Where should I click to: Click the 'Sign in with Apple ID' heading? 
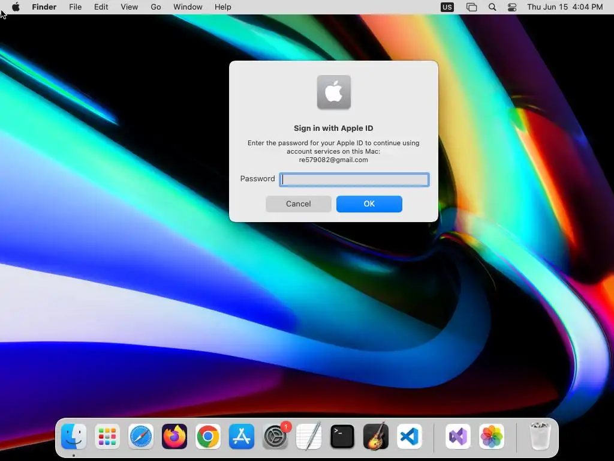pos(333,128)
